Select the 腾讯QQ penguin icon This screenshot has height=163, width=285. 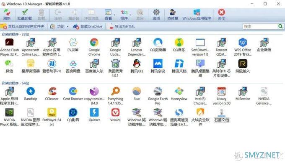coord(137,64)
